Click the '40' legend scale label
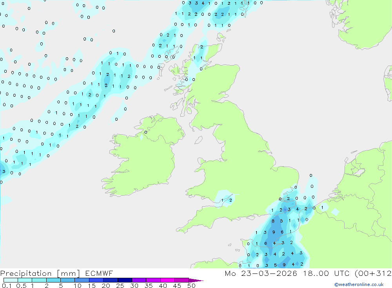 pyautogui.click(x=163, y=286)
